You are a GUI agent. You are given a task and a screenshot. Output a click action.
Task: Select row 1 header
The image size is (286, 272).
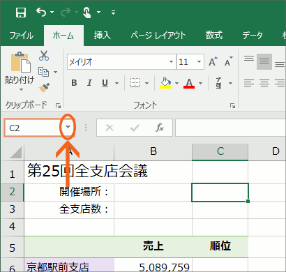[12, 172]
